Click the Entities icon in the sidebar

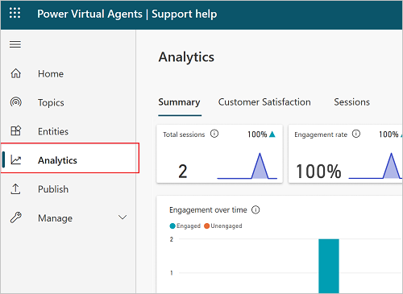click(16, 130)
